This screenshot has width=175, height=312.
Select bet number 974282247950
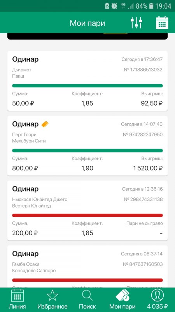pos(143,135)
